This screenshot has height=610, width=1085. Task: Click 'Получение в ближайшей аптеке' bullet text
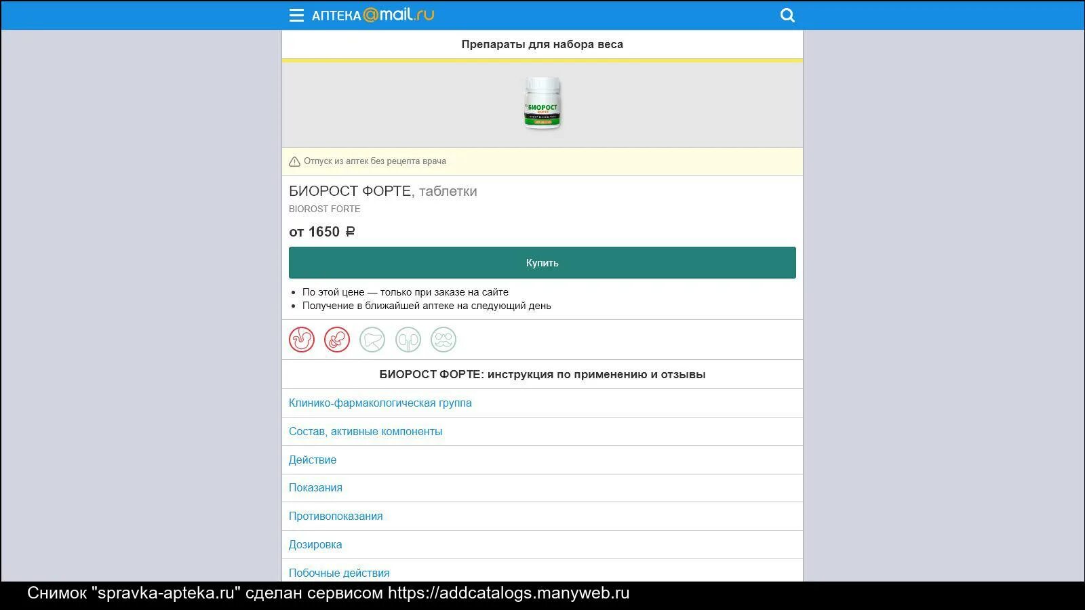(x=427, y=306)
